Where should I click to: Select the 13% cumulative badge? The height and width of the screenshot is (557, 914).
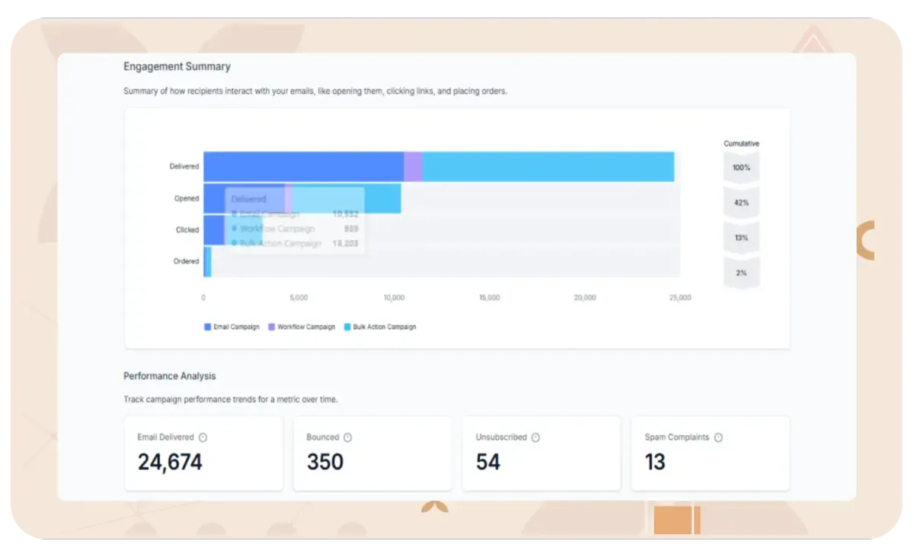pos(740,237)
